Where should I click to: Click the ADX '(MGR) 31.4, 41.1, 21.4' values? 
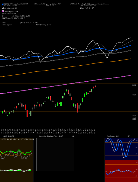click(29, 23)
